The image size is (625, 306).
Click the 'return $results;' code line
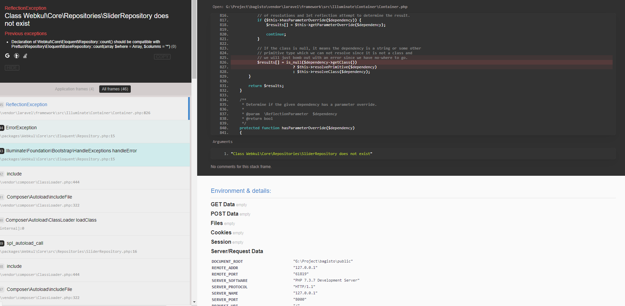click(266, 86)
